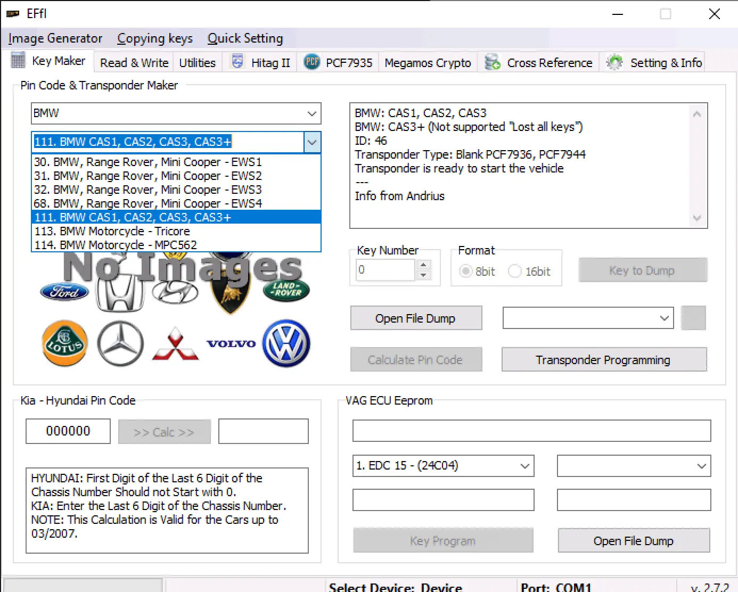Select 113. BMW Motorcycle - Tricore

pos(176,231)
